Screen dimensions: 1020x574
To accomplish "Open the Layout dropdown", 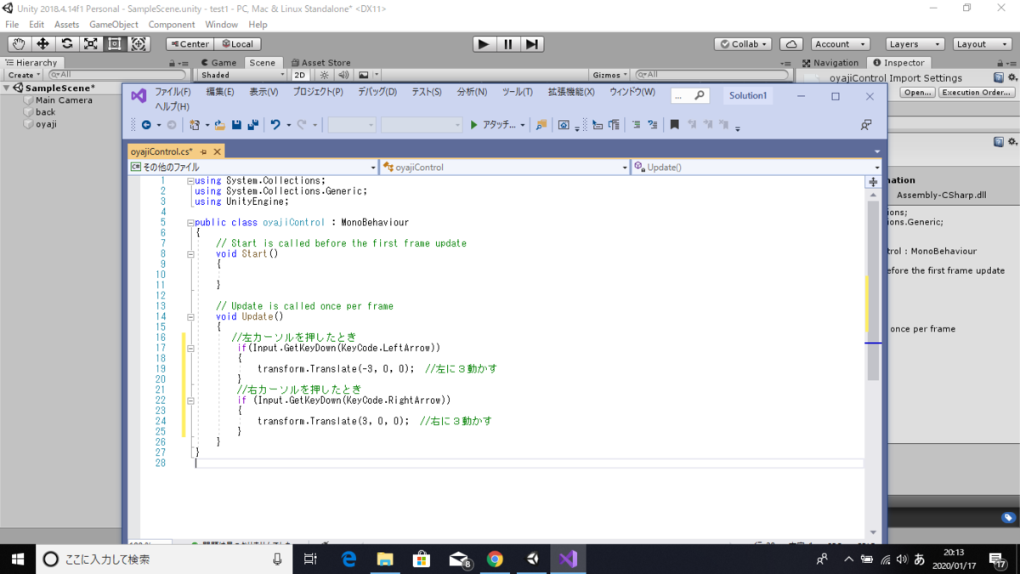I will [x=981, y=44].
